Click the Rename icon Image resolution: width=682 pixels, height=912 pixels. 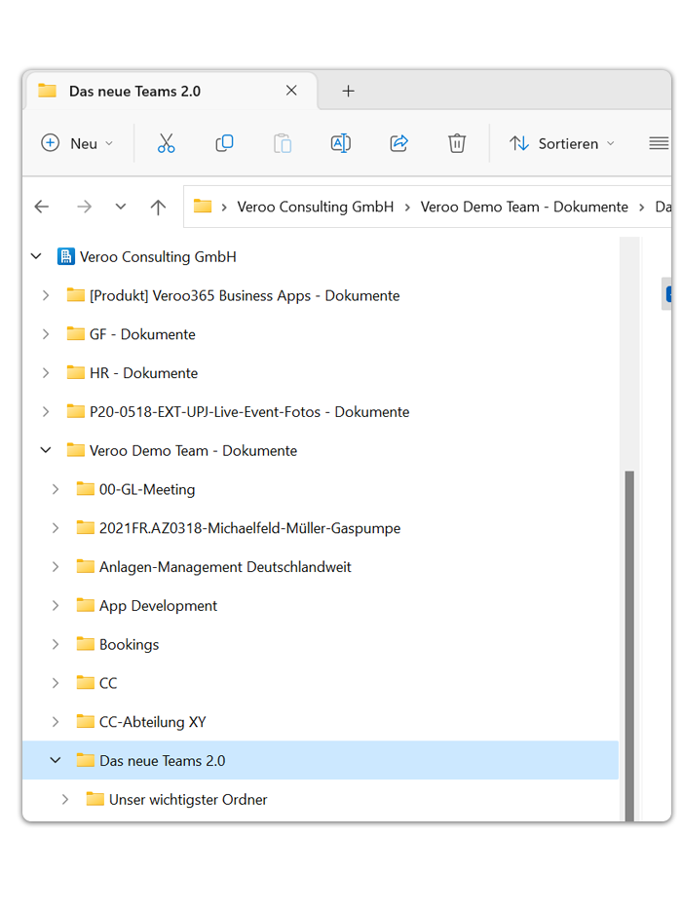(x=341, y=143)
